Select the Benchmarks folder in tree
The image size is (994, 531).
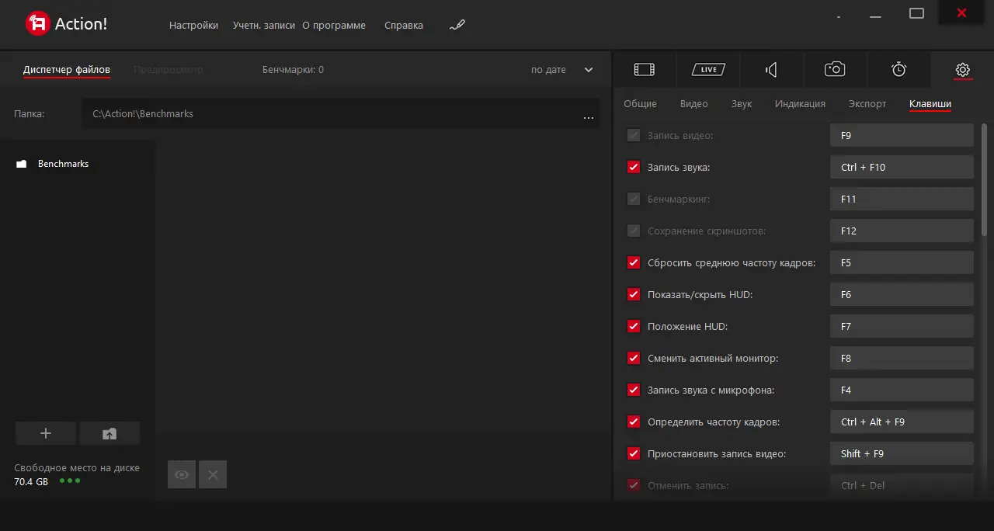click(63, 164)
